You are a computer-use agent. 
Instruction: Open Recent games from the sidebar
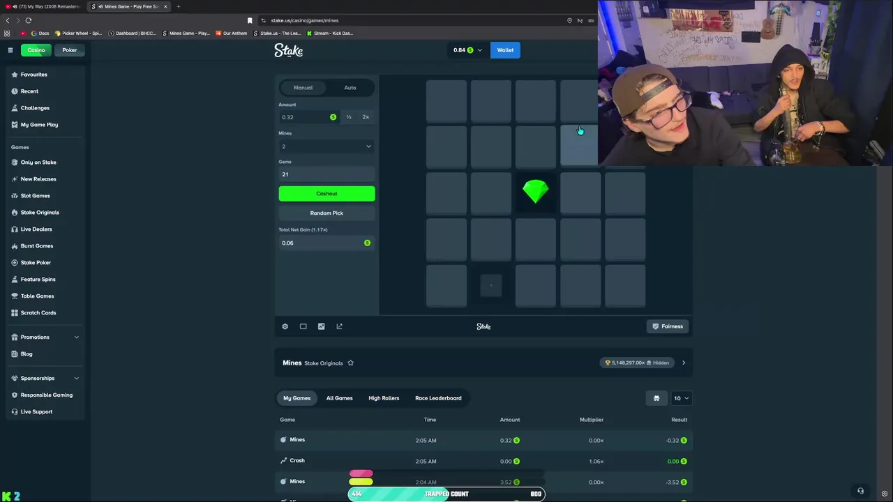point(29,91)
